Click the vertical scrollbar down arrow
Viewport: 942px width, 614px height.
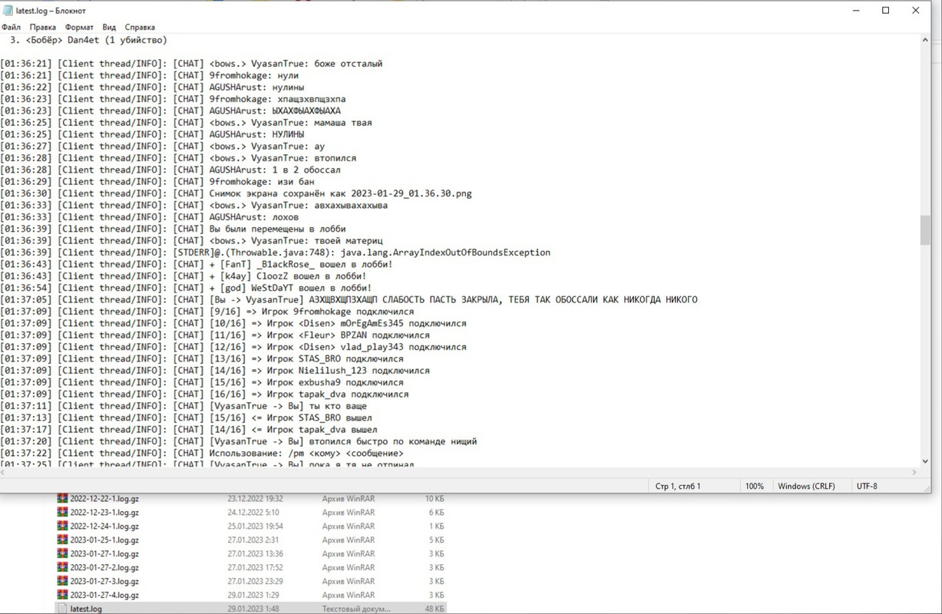(x=924, y=460)
